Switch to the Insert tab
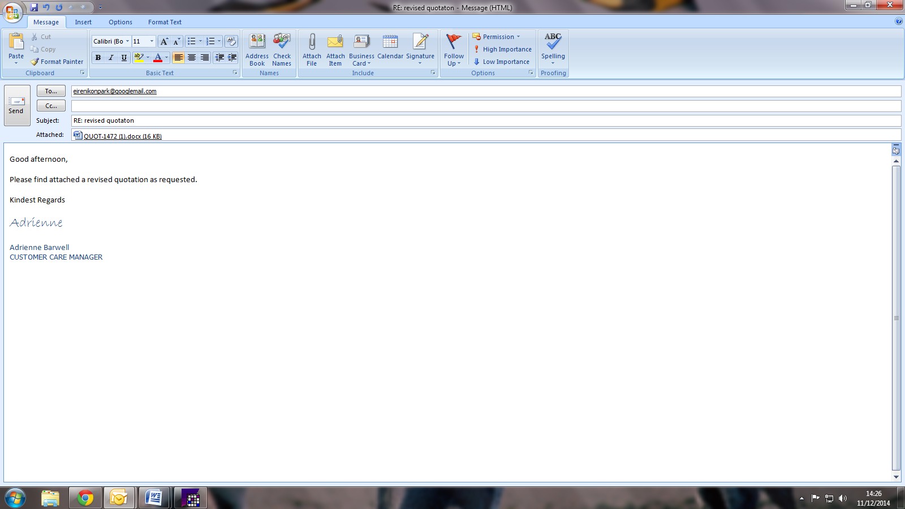The height and width of the screenshot is (509, 905). (83, 22)
